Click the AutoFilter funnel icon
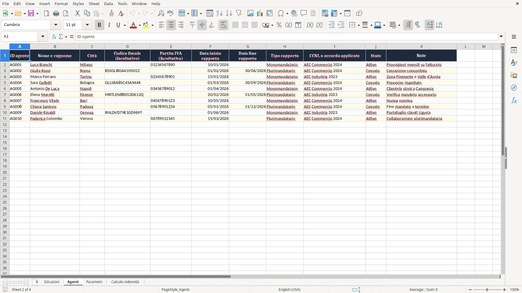The image size is (522, 293). click(x=239, y=13)
